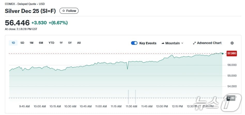Show the 5Y price history

click(x=70, y=43)
